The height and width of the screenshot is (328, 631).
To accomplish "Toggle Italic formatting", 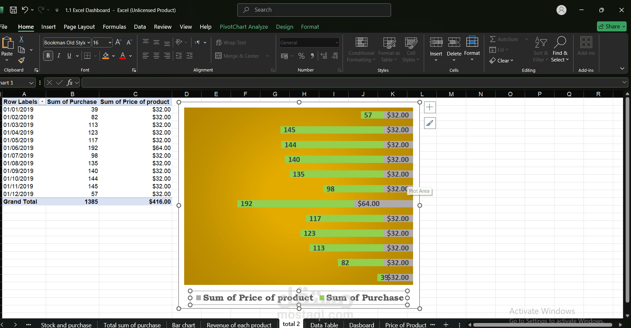I will pos(59,56).
